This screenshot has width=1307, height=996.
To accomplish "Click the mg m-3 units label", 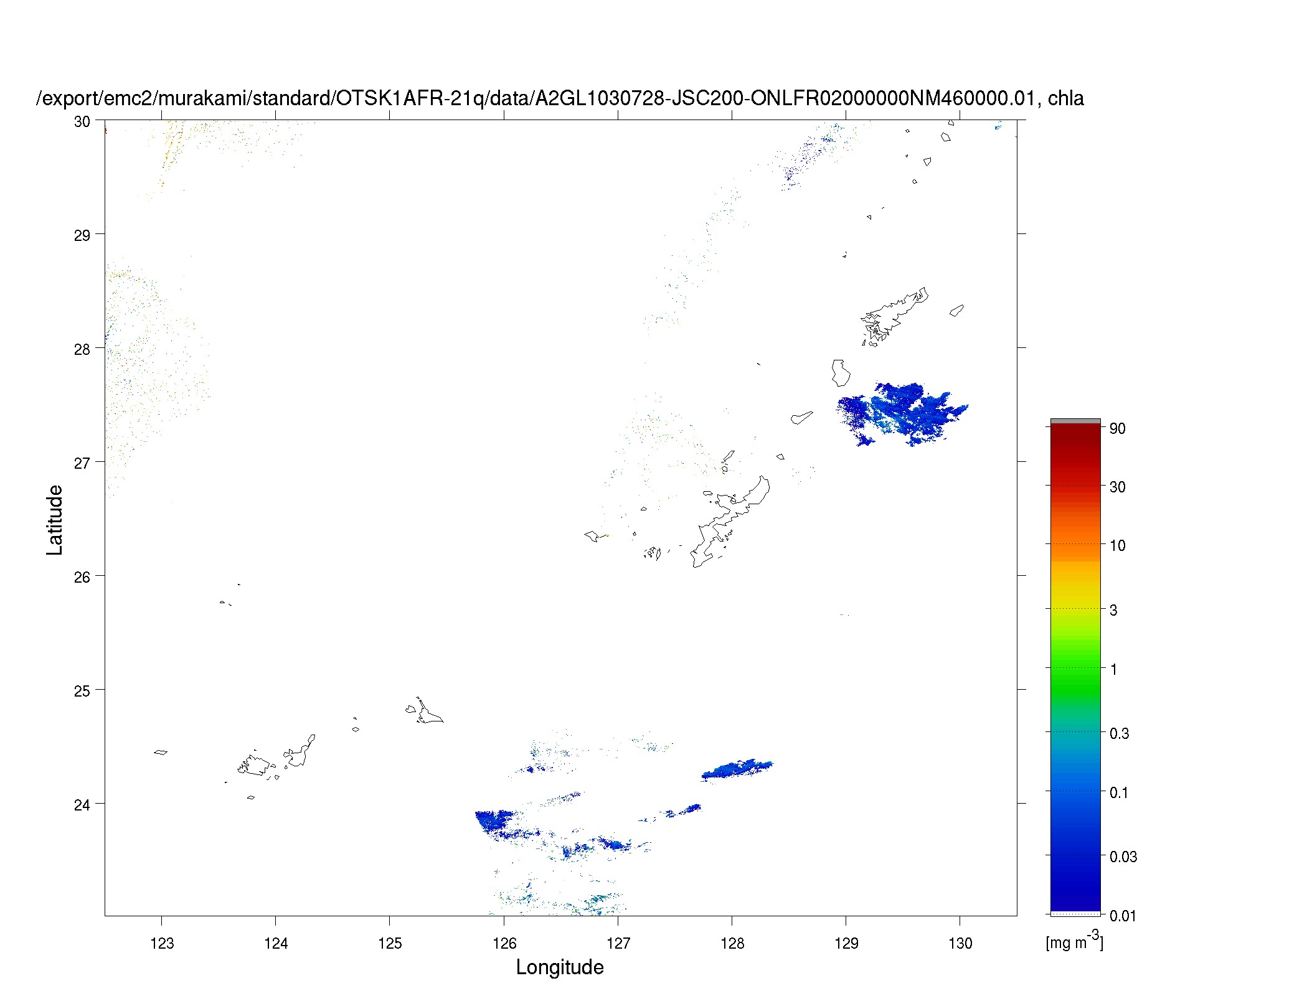I will point(1074,941).
